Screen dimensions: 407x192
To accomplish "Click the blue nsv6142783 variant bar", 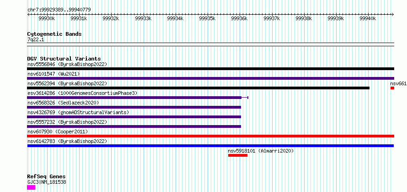I will (210, 146).
